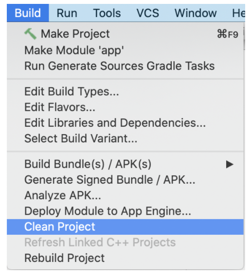
Task: Choose Analyze APK...
Action: point(125,195)
